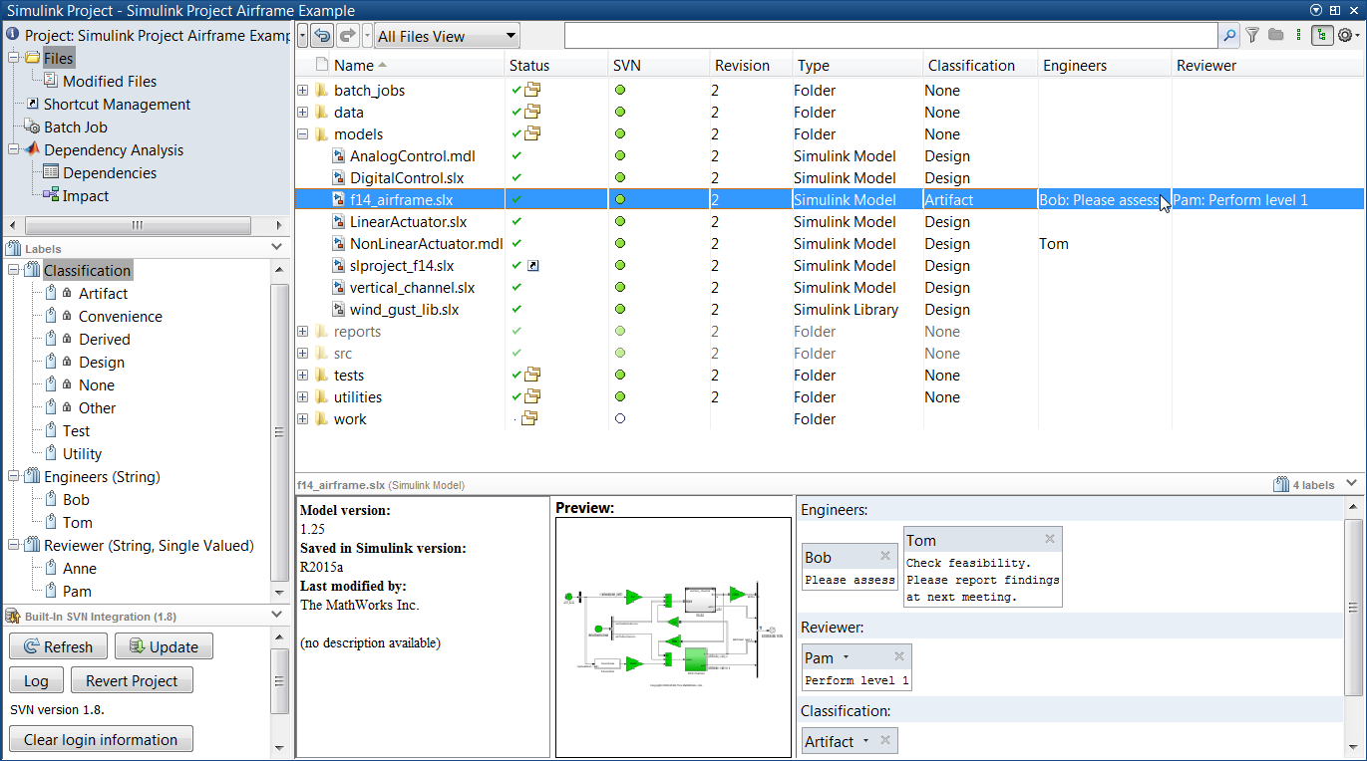Click the Refresh button

click(58, 646)
